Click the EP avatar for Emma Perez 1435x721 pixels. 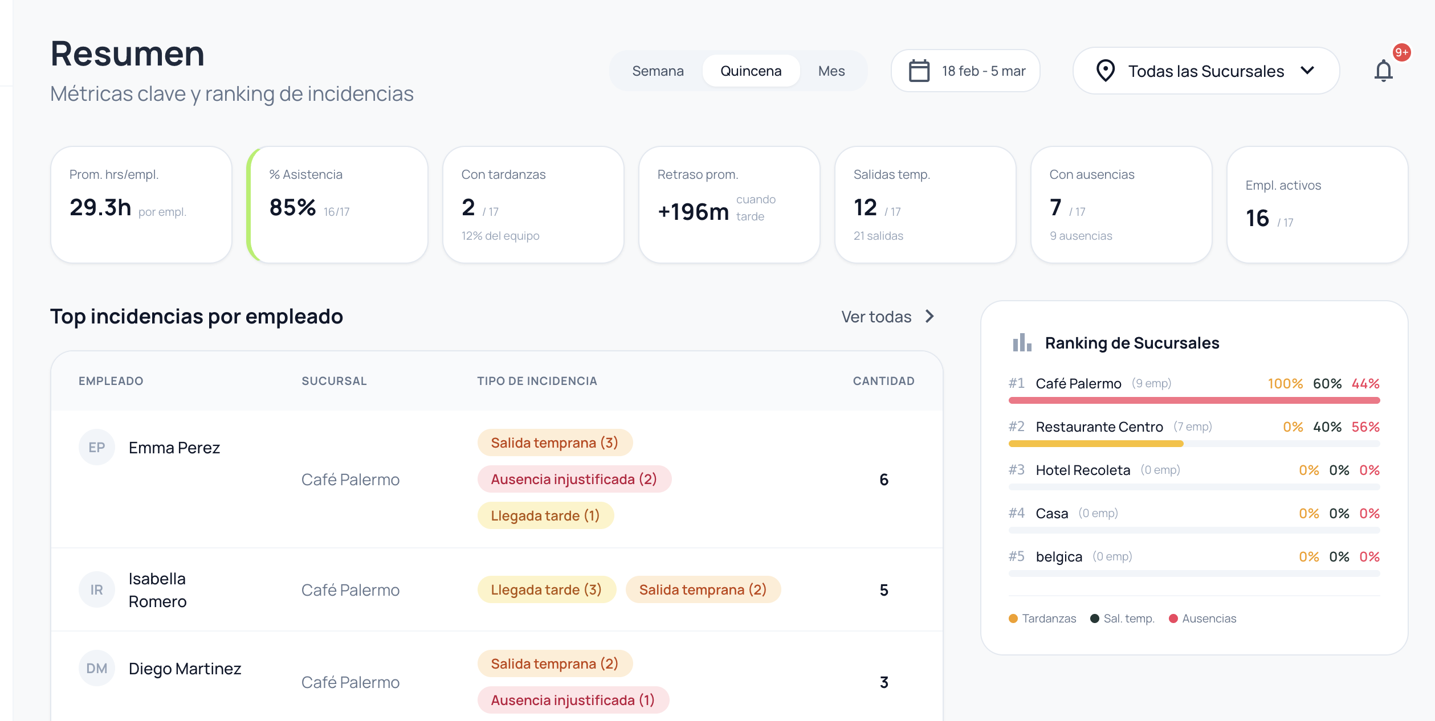pyautogui.click(x=96, y=447)
